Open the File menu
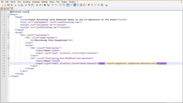The image size is (183, 103). coord(2,2)
